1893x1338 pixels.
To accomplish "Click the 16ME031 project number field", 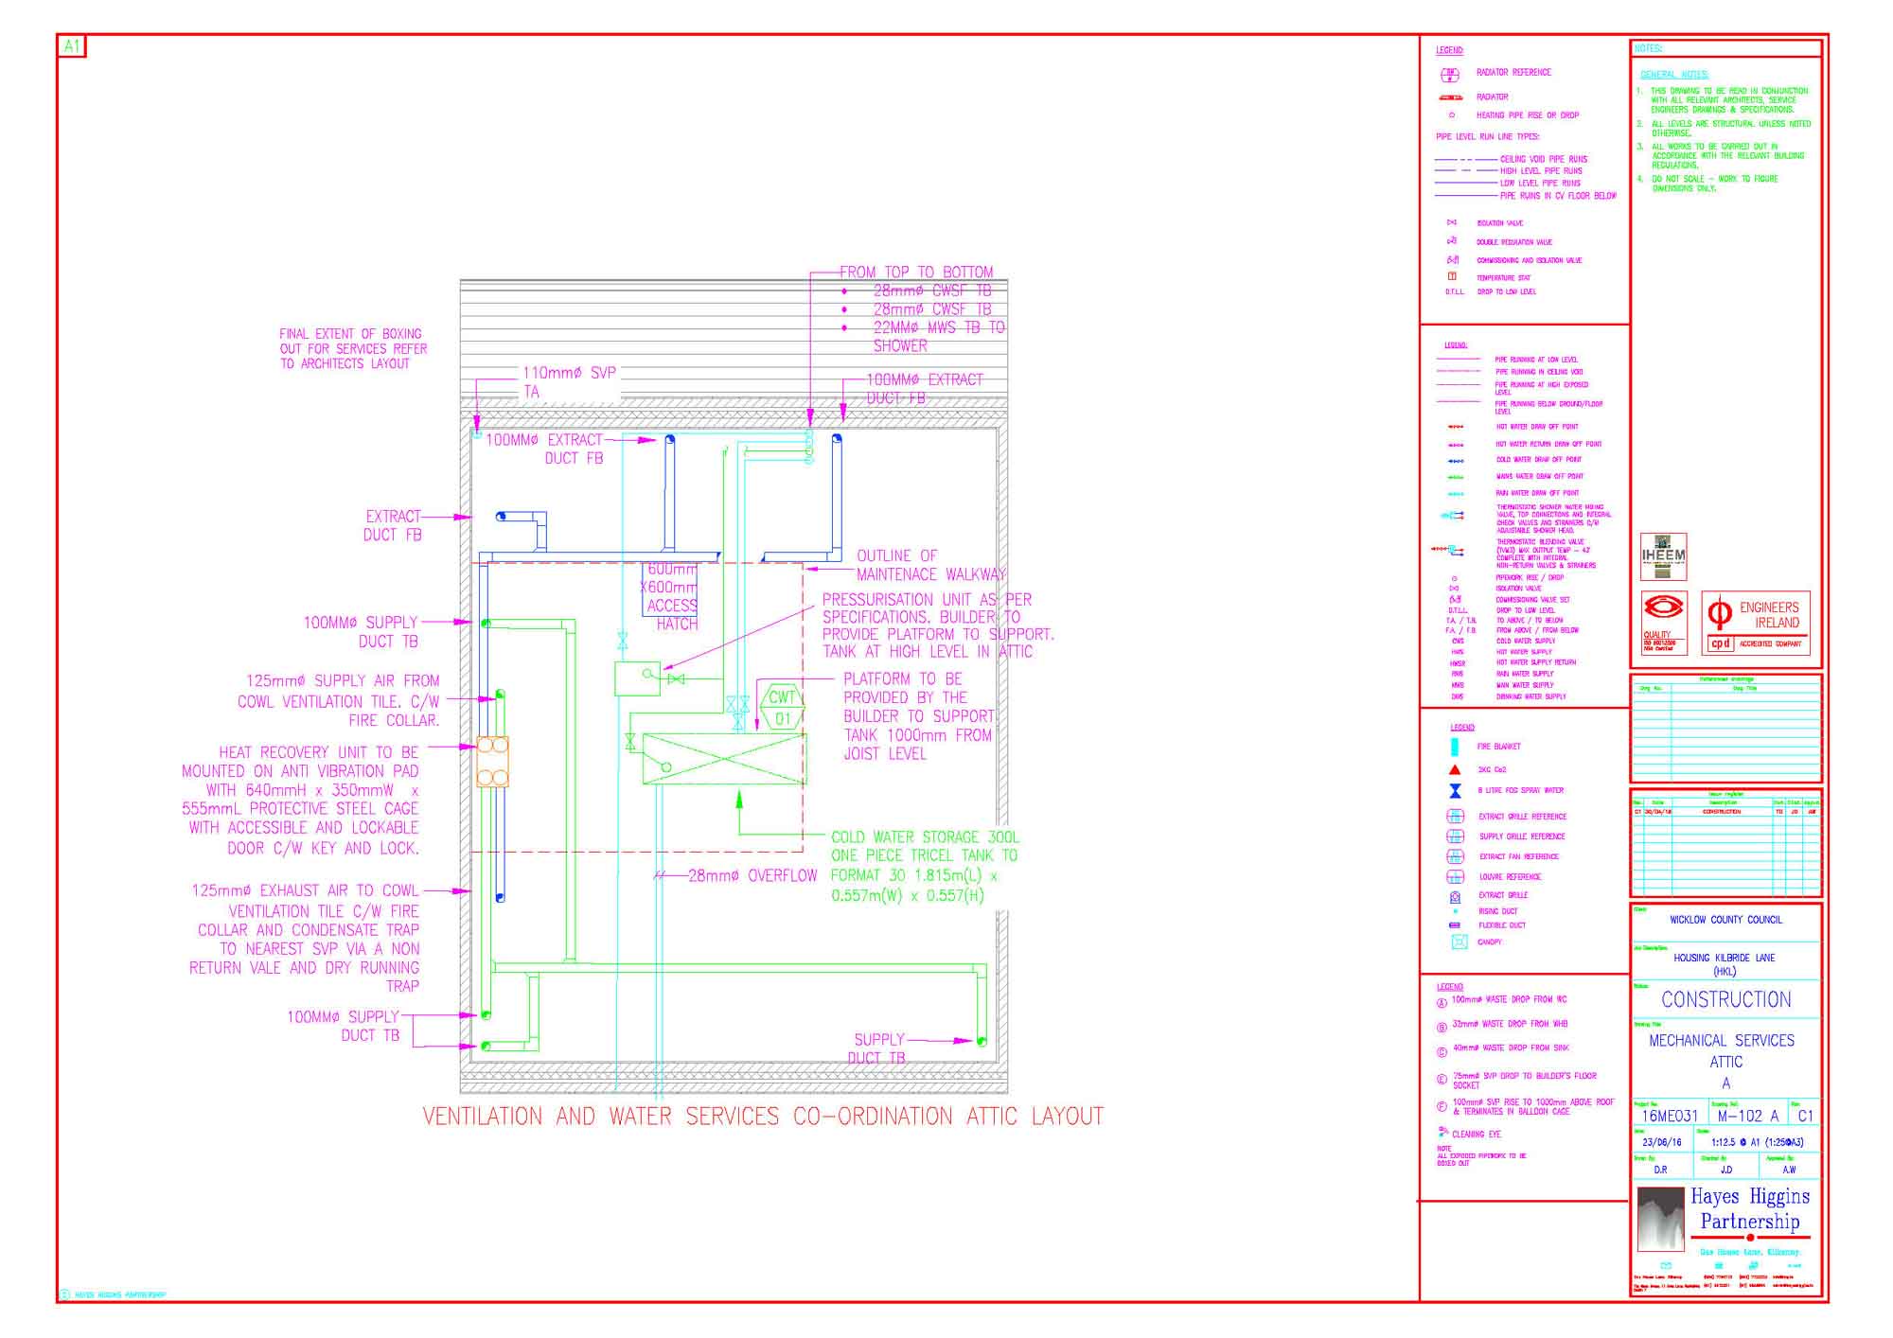I will 1670,1116.
